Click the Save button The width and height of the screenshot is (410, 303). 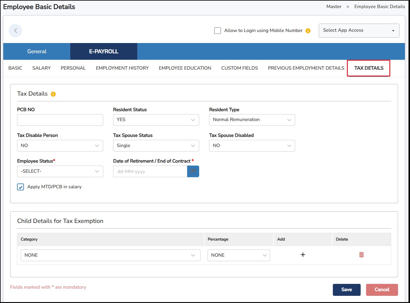click(346, 290)
